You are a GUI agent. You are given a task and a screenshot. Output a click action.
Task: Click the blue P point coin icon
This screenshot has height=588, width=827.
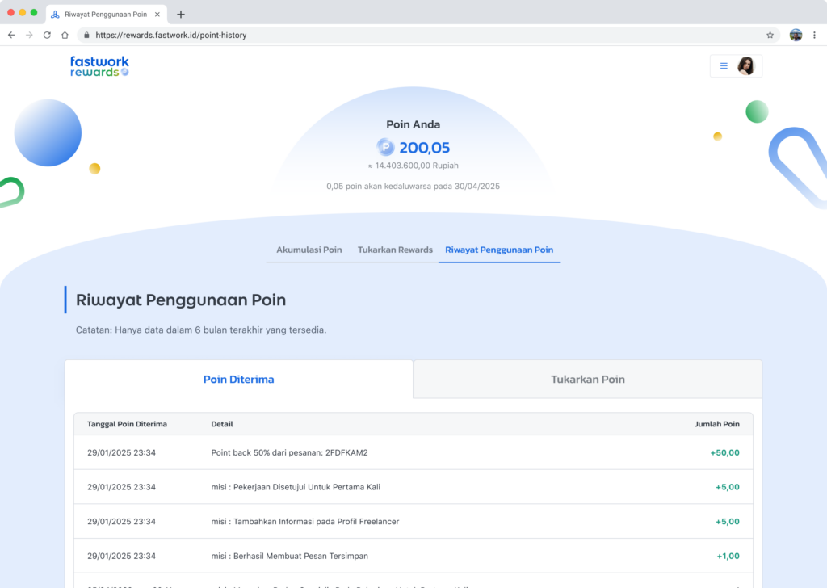coord(385,147)
